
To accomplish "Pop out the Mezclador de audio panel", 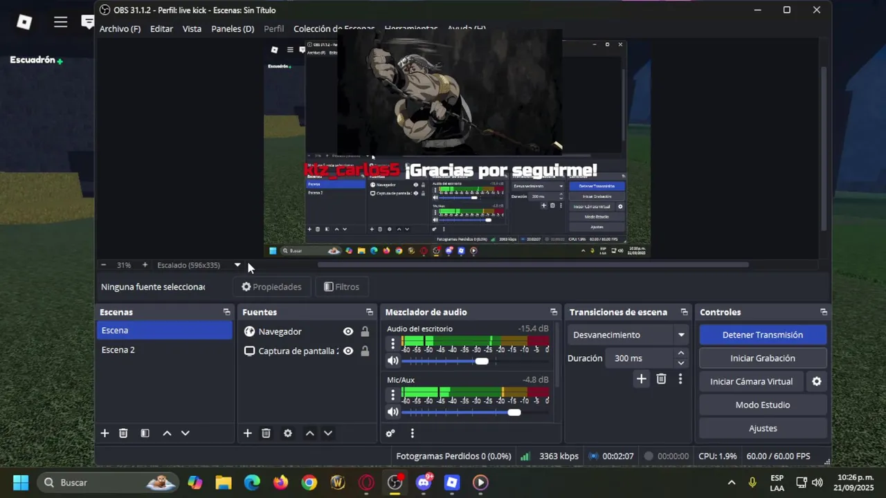I will (554, 312).
